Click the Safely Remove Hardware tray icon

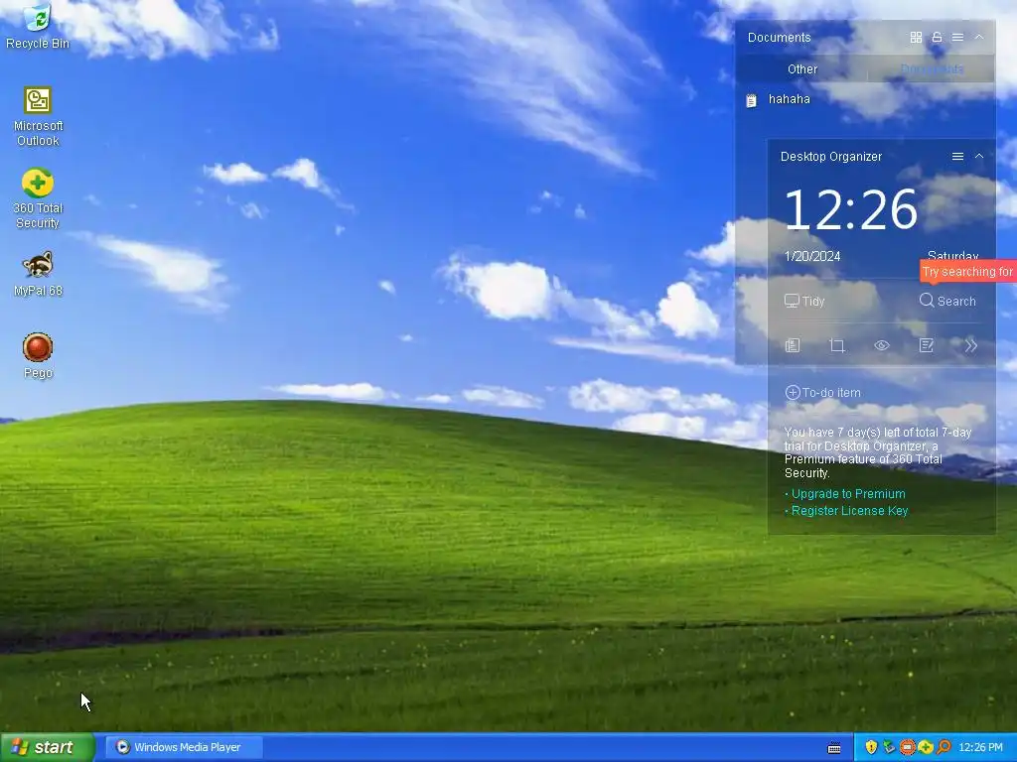coord(889,747)
